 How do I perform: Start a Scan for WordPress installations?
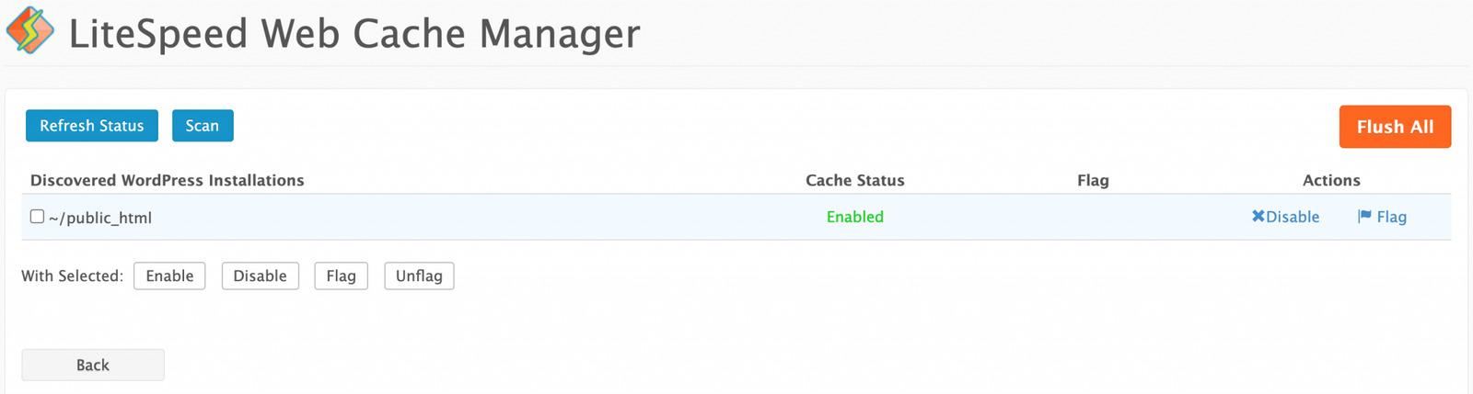(x=203, y=126)
